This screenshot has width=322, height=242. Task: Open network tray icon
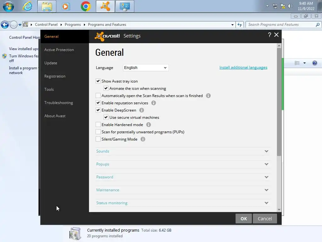275,6
